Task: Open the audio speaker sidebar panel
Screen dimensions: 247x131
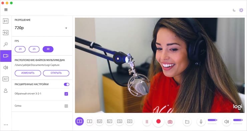Action: pos(6,67)
